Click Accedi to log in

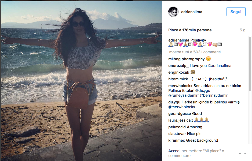pyautogui.click(x=174, y=151)
